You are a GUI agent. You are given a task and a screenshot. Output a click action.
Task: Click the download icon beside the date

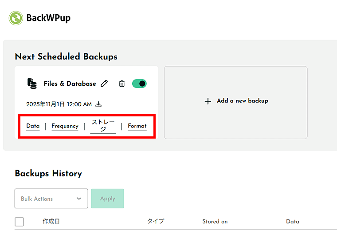[99, 104]
